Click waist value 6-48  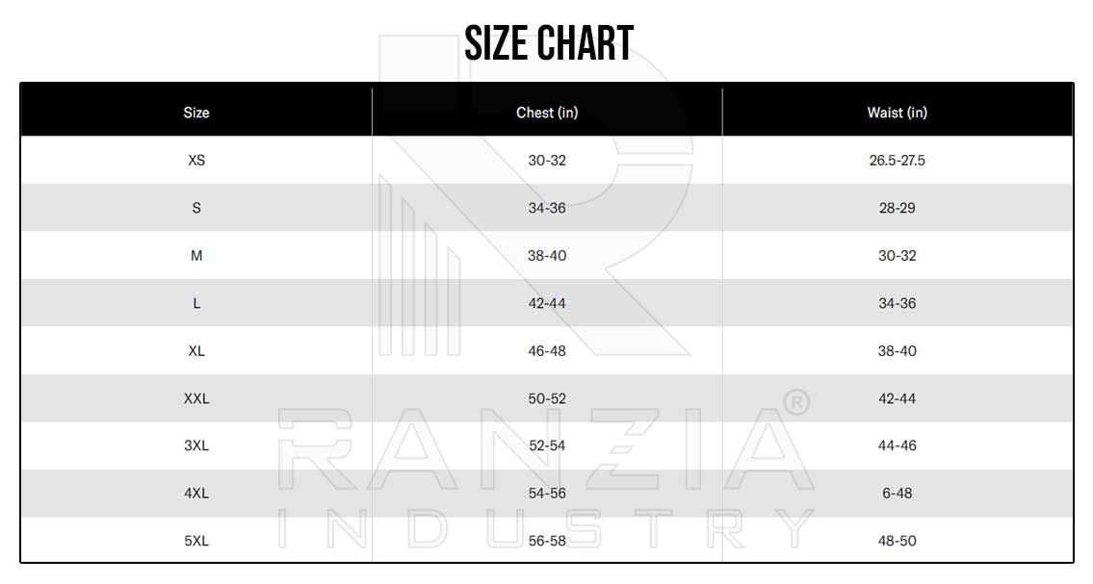[x=898, y=494]
